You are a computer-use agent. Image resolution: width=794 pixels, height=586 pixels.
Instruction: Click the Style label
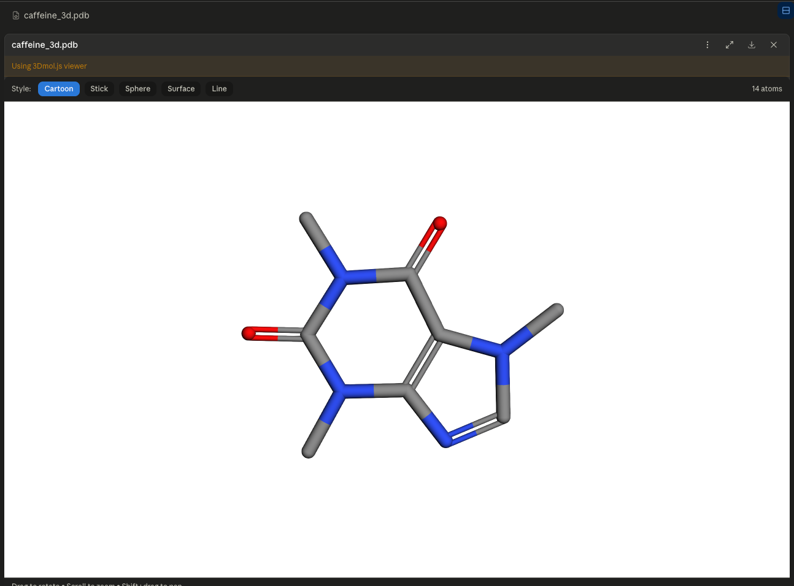pos(21,89)
